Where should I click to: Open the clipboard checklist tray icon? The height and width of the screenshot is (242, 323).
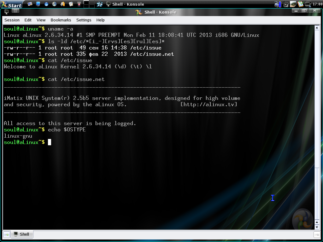point(301,4)
